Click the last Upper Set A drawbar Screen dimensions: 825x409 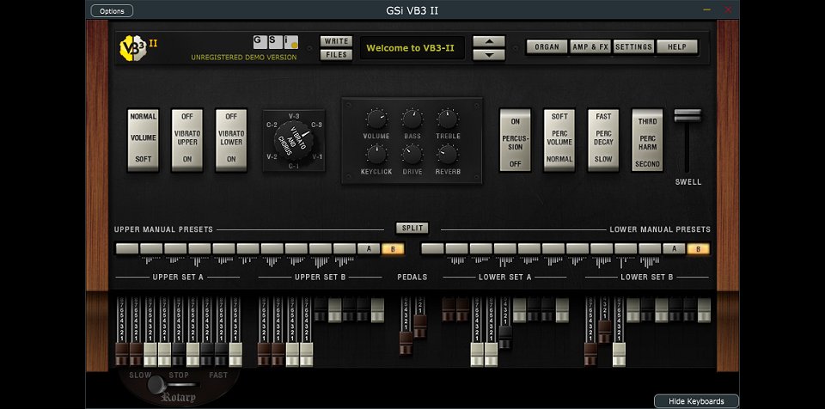click(x=235, y=354)
